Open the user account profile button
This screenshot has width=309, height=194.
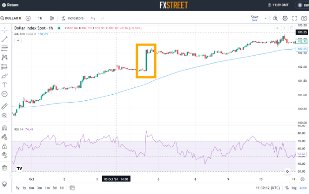302,5
